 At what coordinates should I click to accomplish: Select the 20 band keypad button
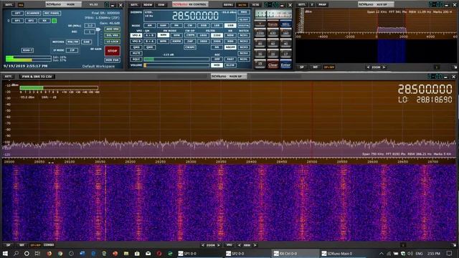tap(273, 54)
